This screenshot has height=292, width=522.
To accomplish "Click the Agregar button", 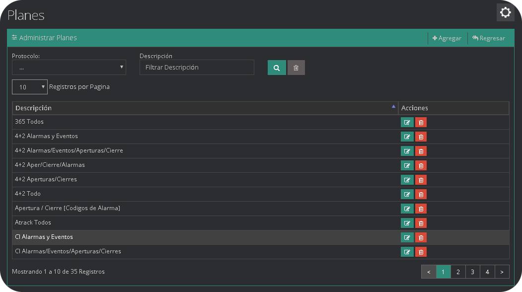I will pos(447,38).
